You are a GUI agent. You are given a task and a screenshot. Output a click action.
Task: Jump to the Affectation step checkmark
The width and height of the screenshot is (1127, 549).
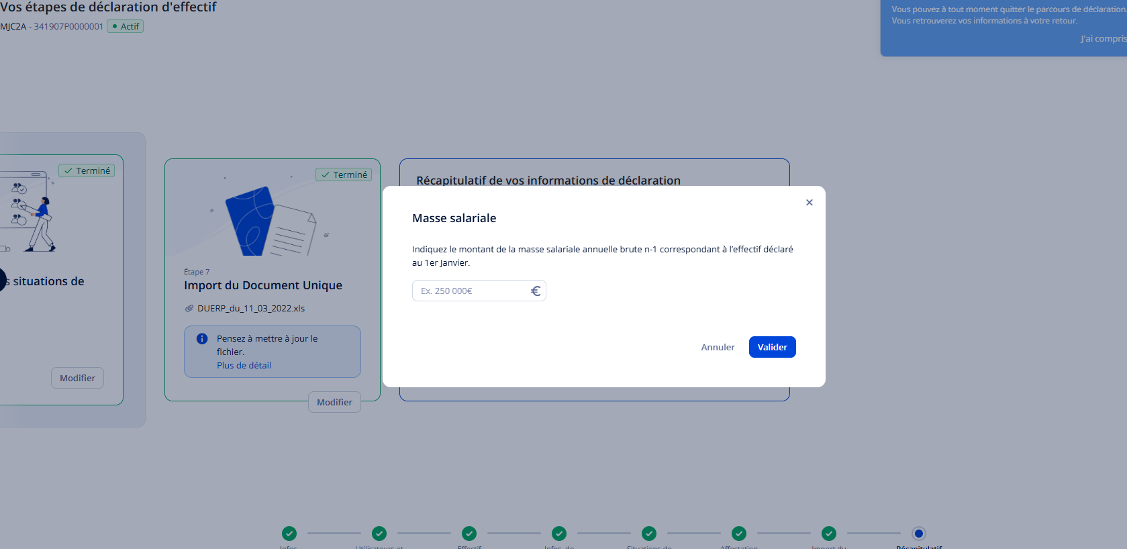tap(739, 534)
